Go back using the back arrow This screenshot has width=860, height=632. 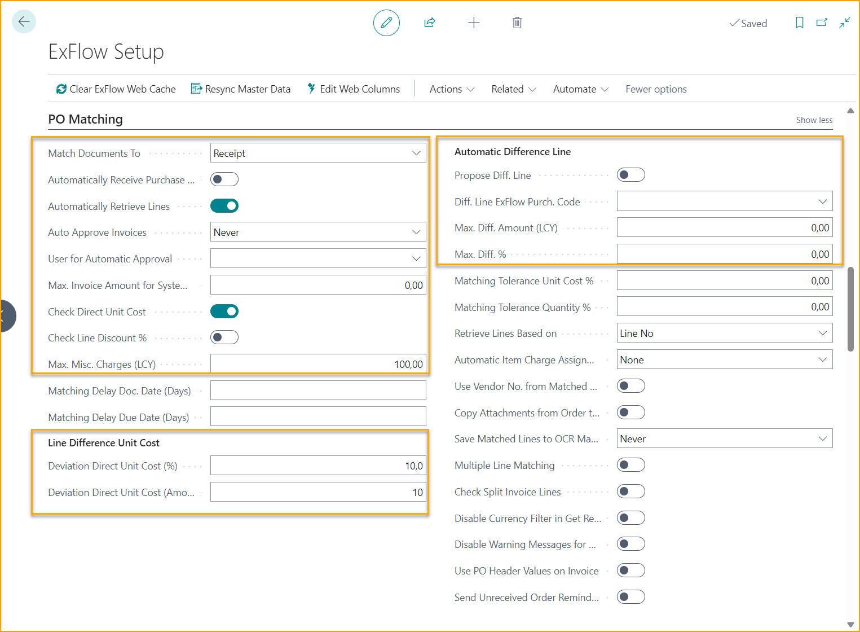[24, 22]
